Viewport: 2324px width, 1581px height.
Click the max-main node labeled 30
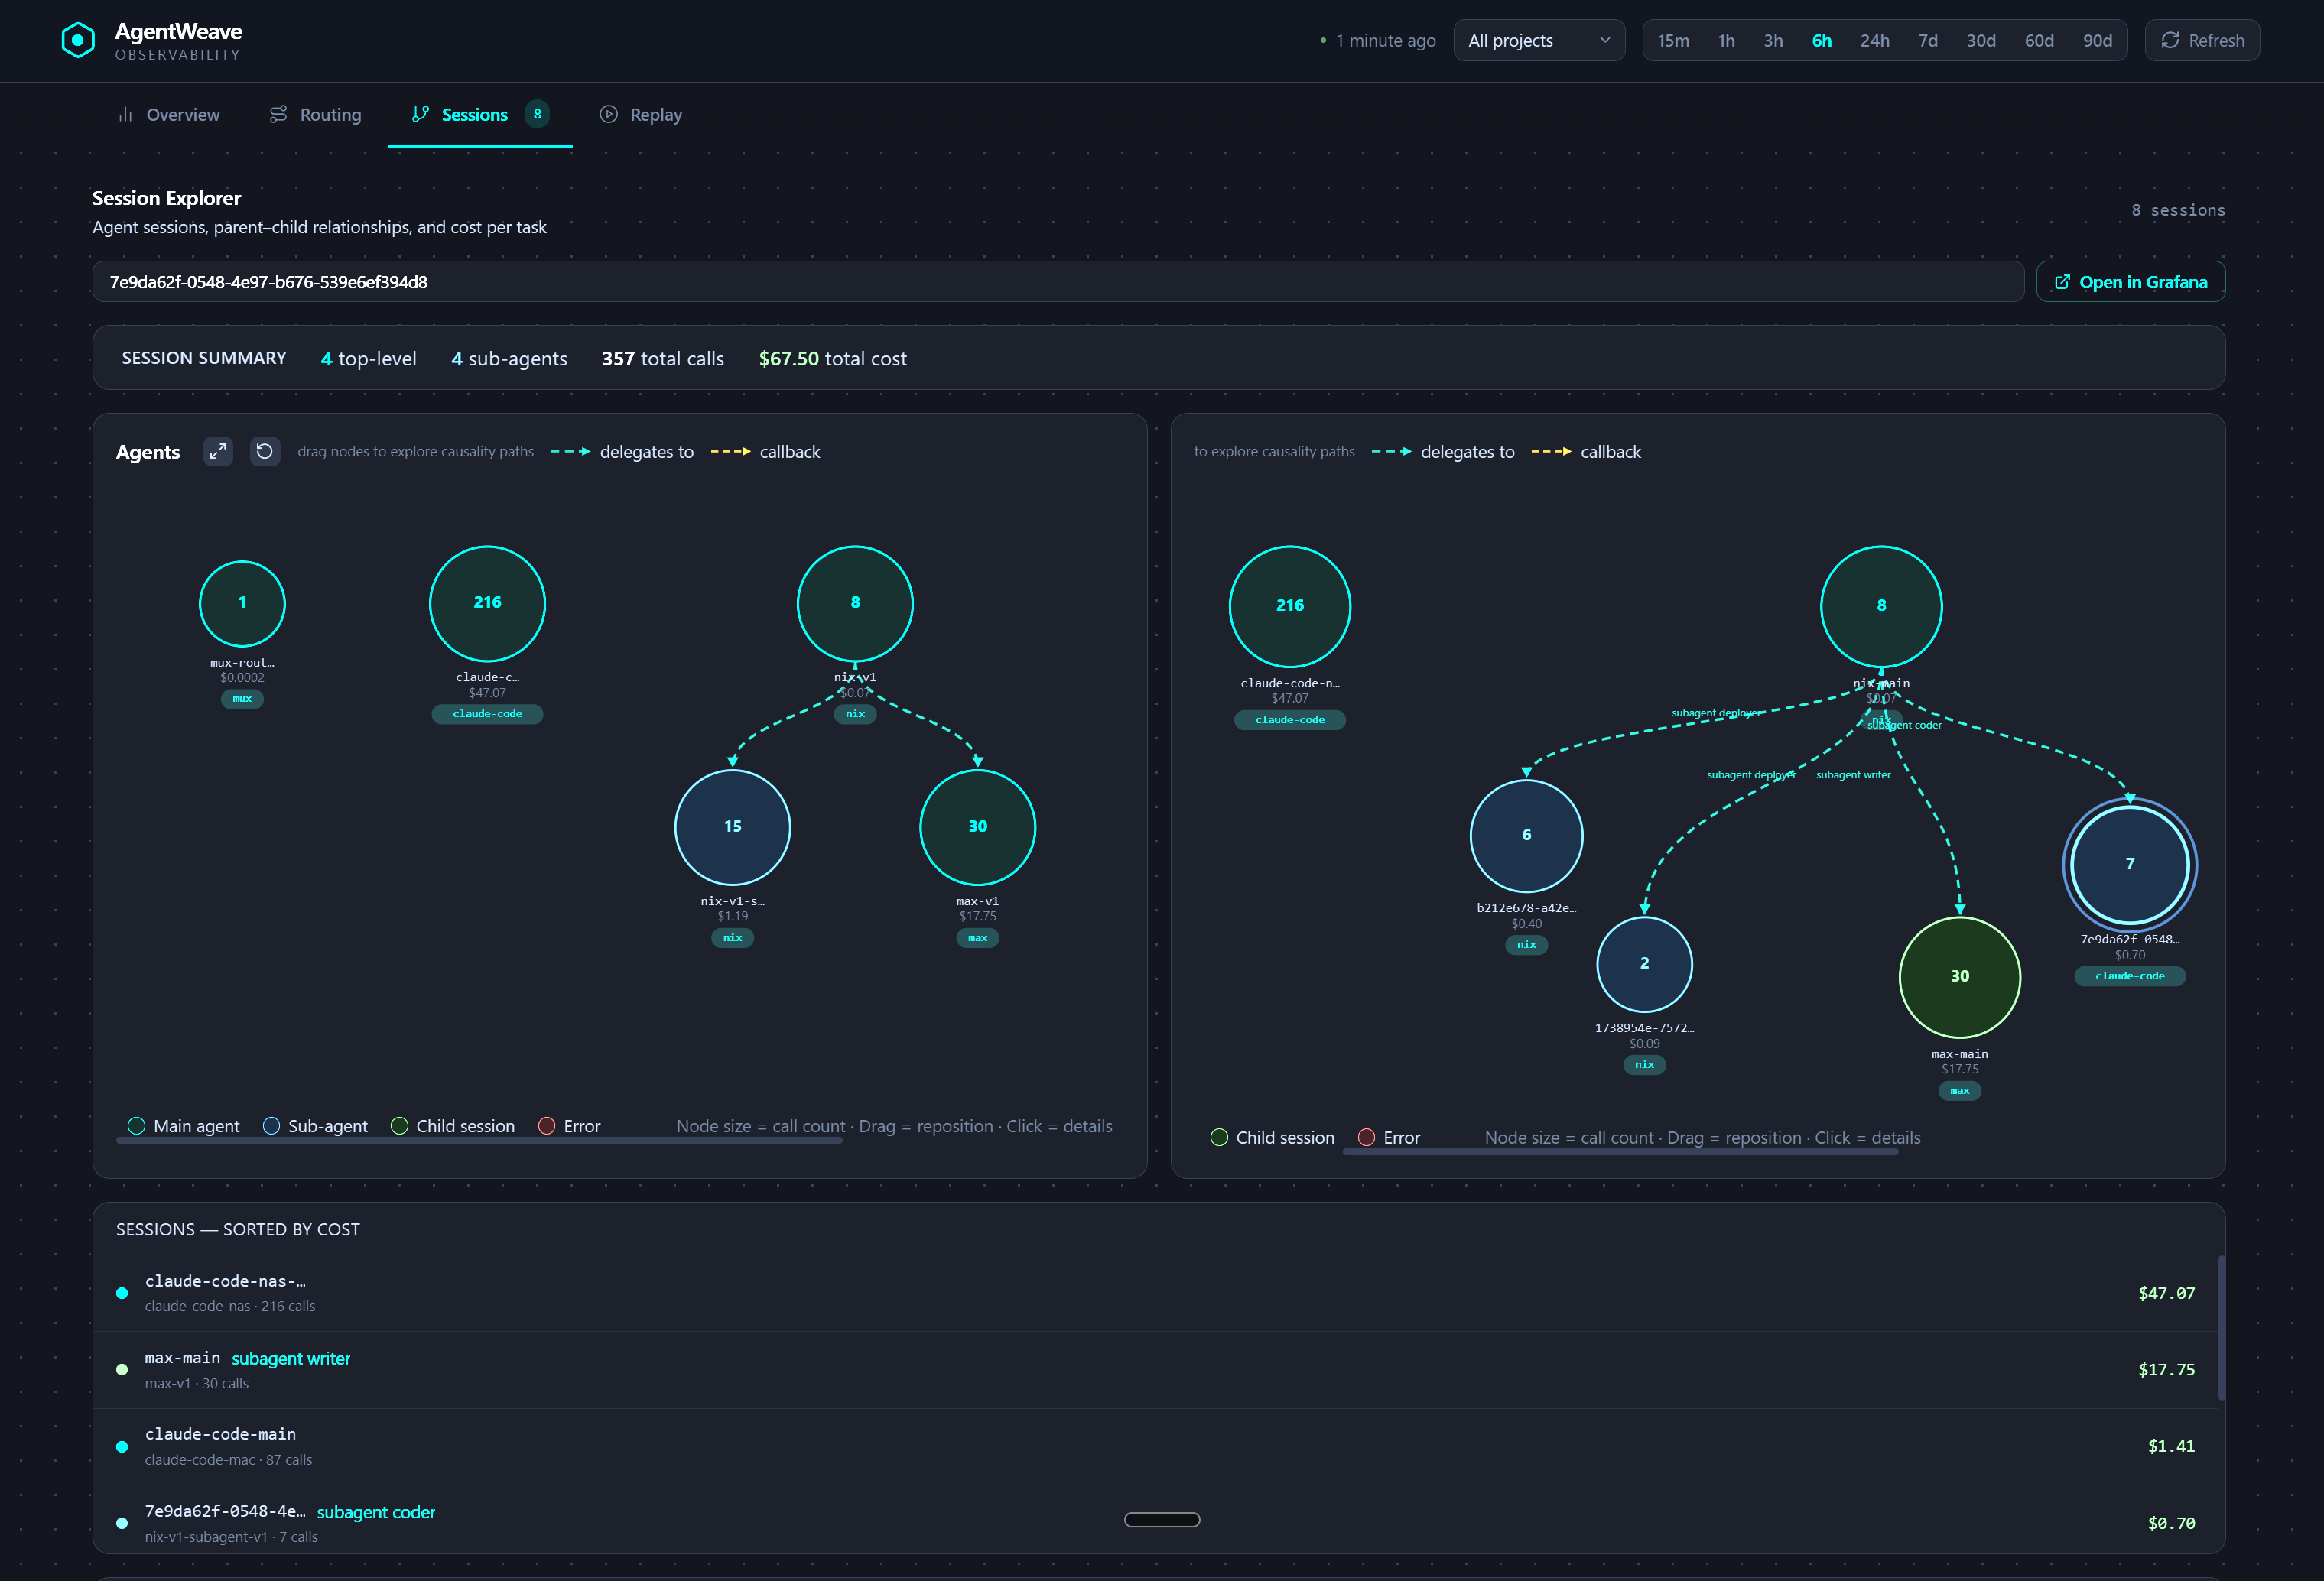tap(1960, 977)
